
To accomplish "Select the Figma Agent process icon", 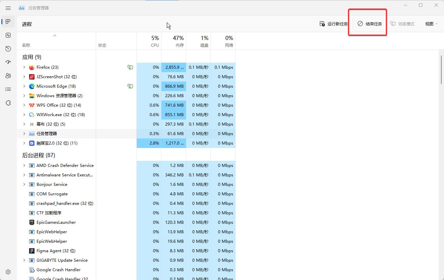I will tap(32, 251).
